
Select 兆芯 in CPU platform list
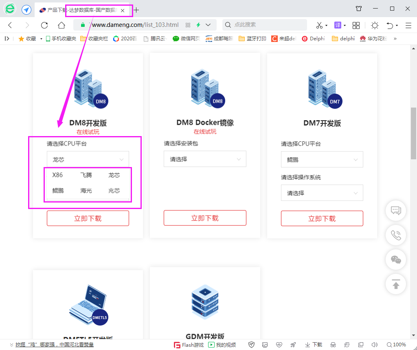[x=114, y=191]
